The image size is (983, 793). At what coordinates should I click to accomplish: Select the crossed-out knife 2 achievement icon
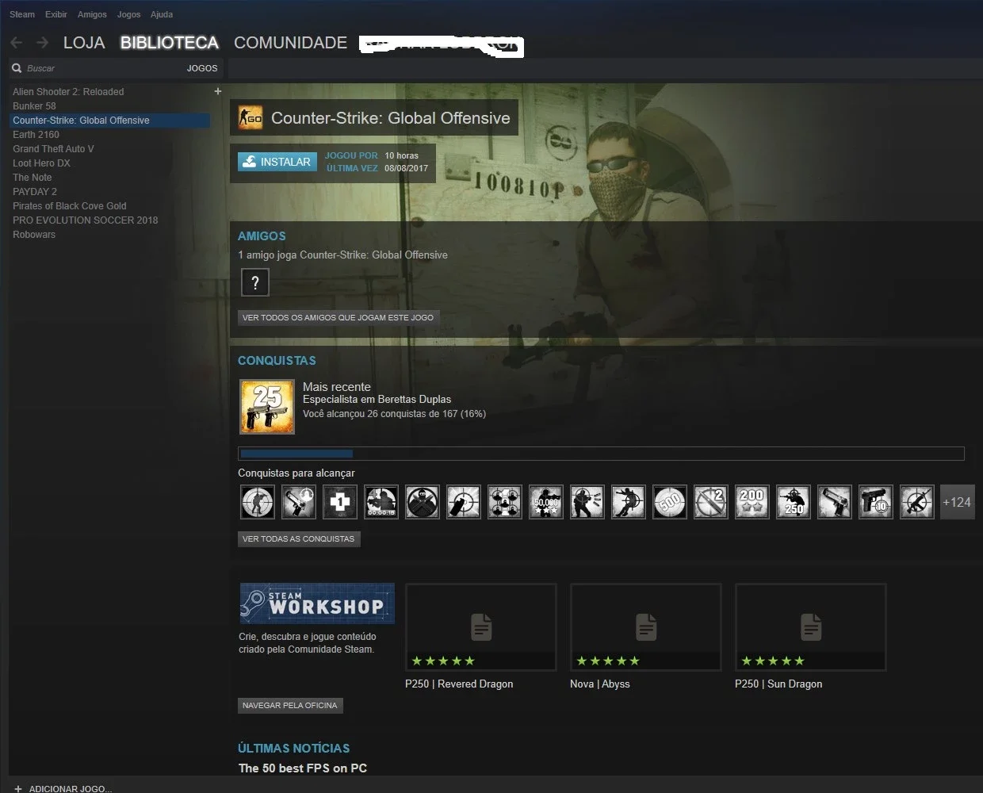(x=710, y=502)
